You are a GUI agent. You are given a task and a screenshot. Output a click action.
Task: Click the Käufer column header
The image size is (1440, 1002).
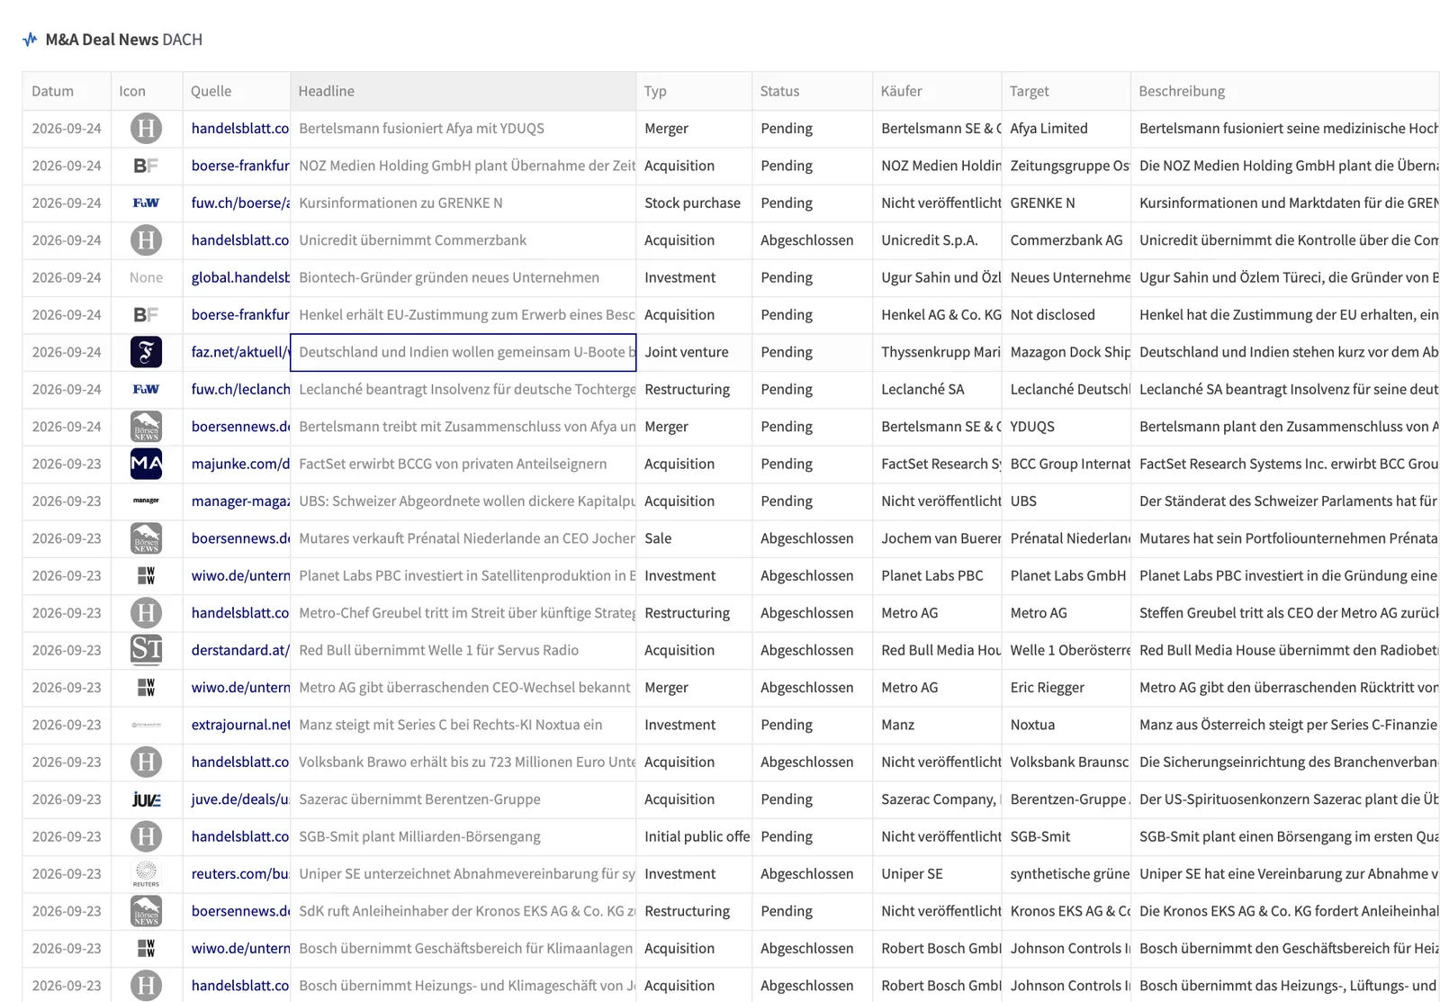pyautogui.click(x=937, y=91)
